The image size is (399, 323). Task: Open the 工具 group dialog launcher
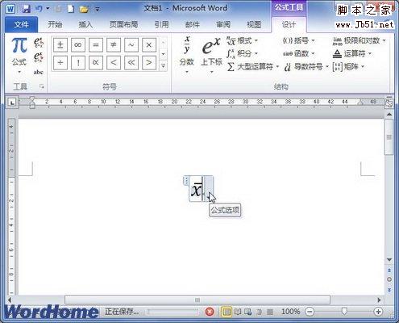point(42,86)
